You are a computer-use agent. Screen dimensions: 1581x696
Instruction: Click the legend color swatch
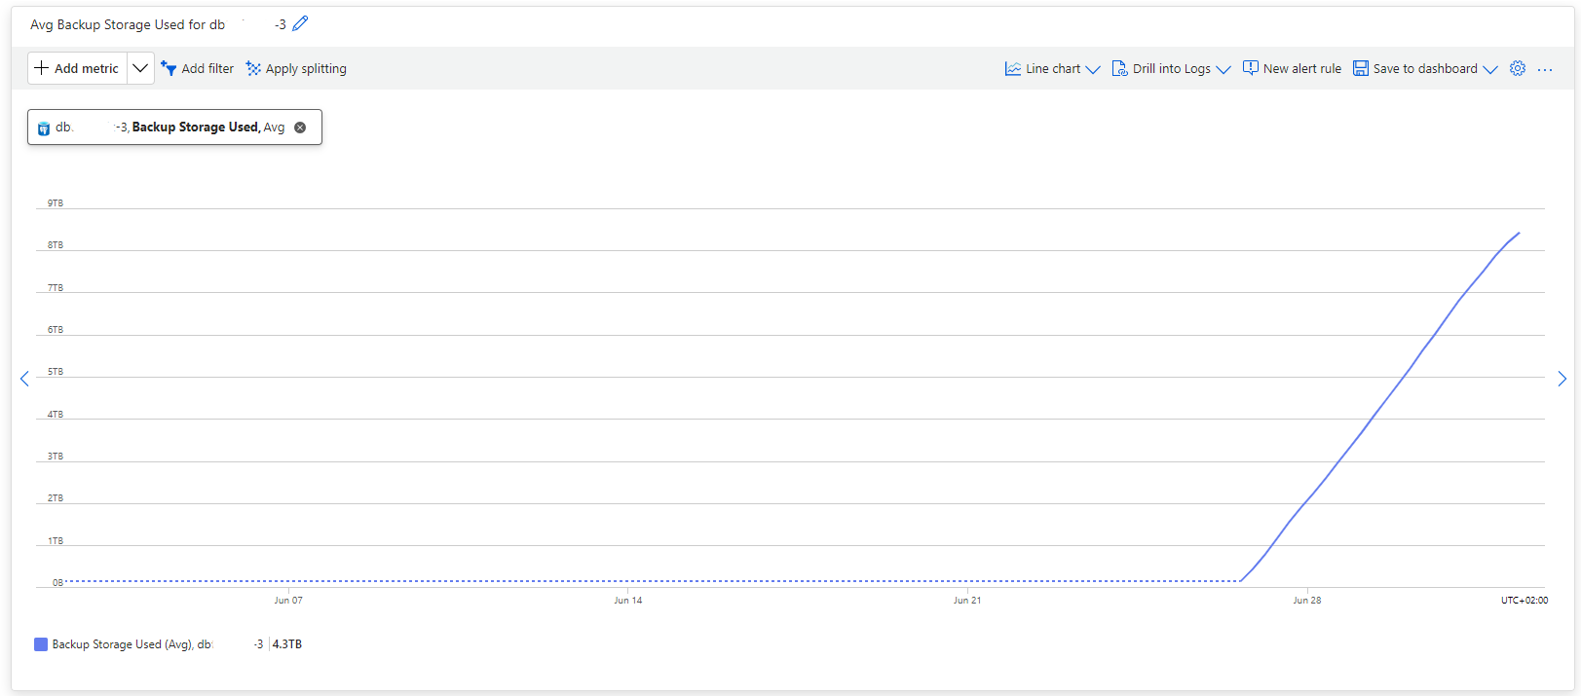(41, 644)
